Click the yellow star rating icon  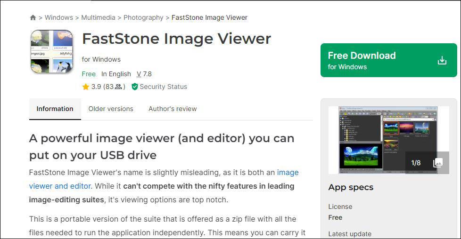pyautogui.click(x=86, y=87)
